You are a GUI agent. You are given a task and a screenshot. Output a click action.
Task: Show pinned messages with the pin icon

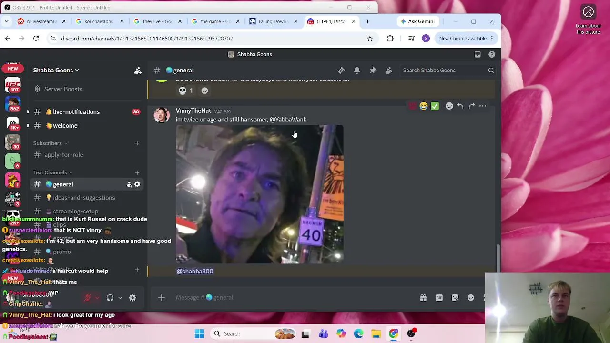click(373, 71)
